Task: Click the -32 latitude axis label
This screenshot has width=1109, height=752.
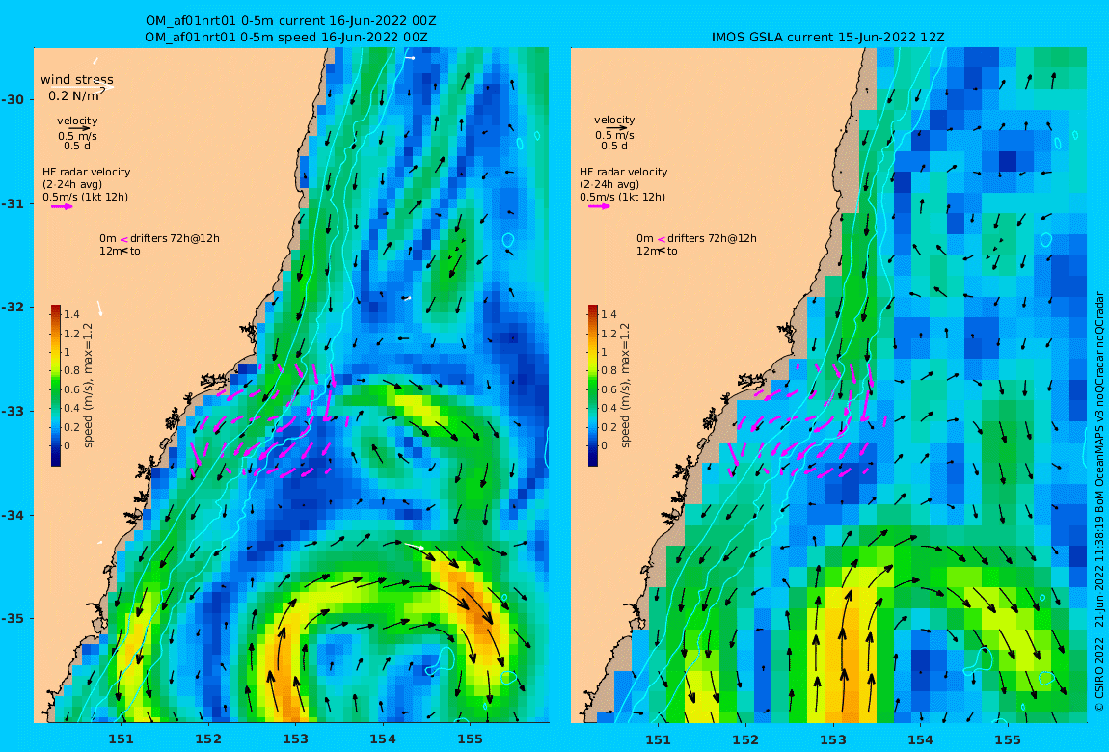Action: point(13,308)
